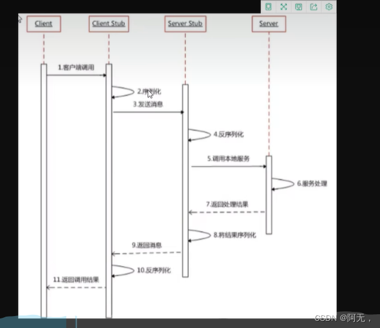
Task: Click the label "5.调用本地服务"
Action: pos(228,159)
